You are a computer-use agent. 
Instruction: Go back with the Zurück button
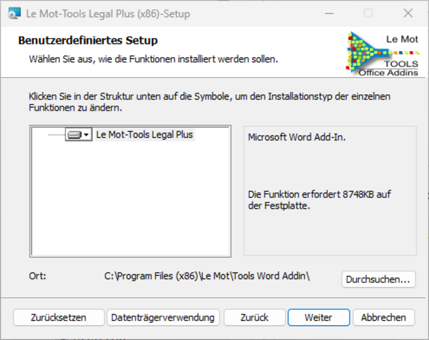point(255,318)
